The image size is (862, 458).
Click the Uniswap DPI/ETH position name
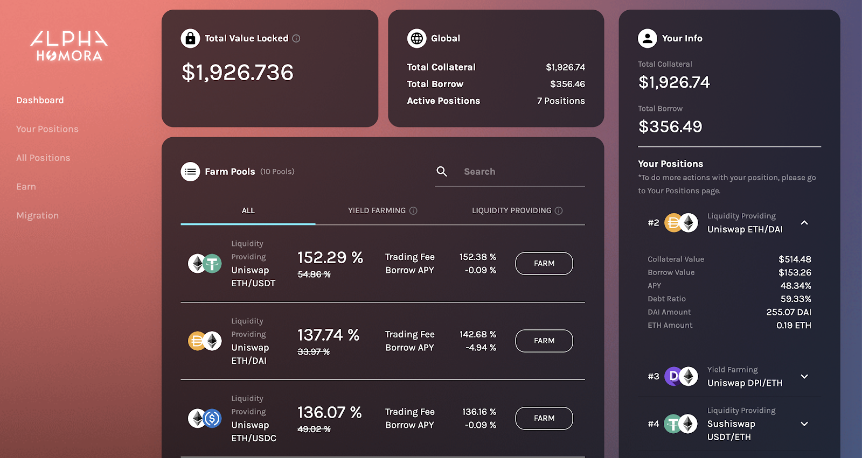tap(745, 383)
